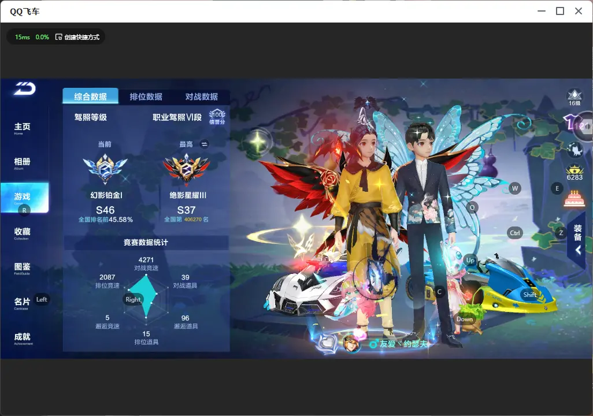Click the Shift key overlay button
Screen dimensions: 593x416
click(x=530, y=295)
